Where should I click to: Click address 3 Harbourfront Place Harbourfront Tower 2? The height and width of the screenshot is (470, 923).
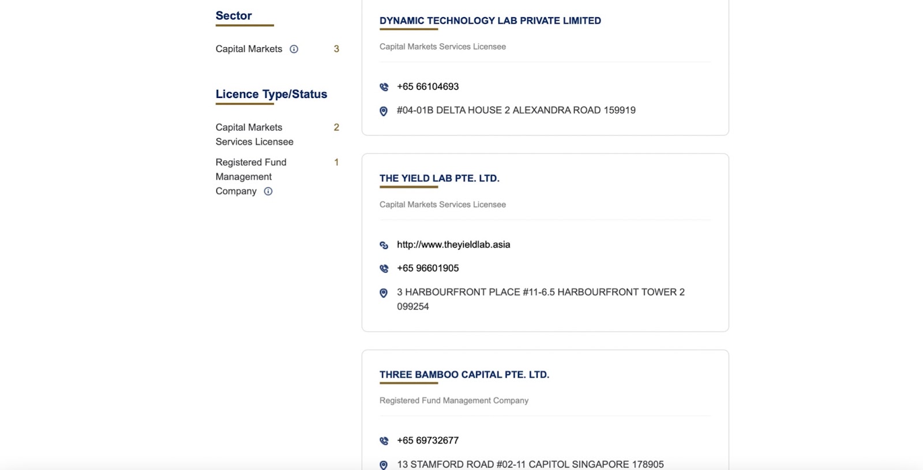pos(541,300)
